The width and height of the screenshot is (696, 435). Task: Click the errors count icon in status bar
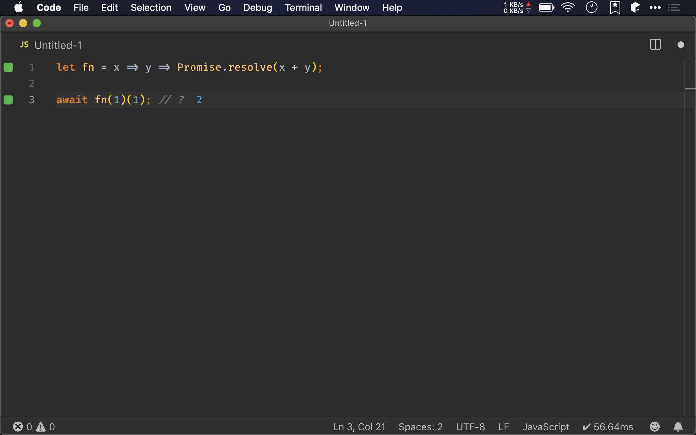point(18,427)
